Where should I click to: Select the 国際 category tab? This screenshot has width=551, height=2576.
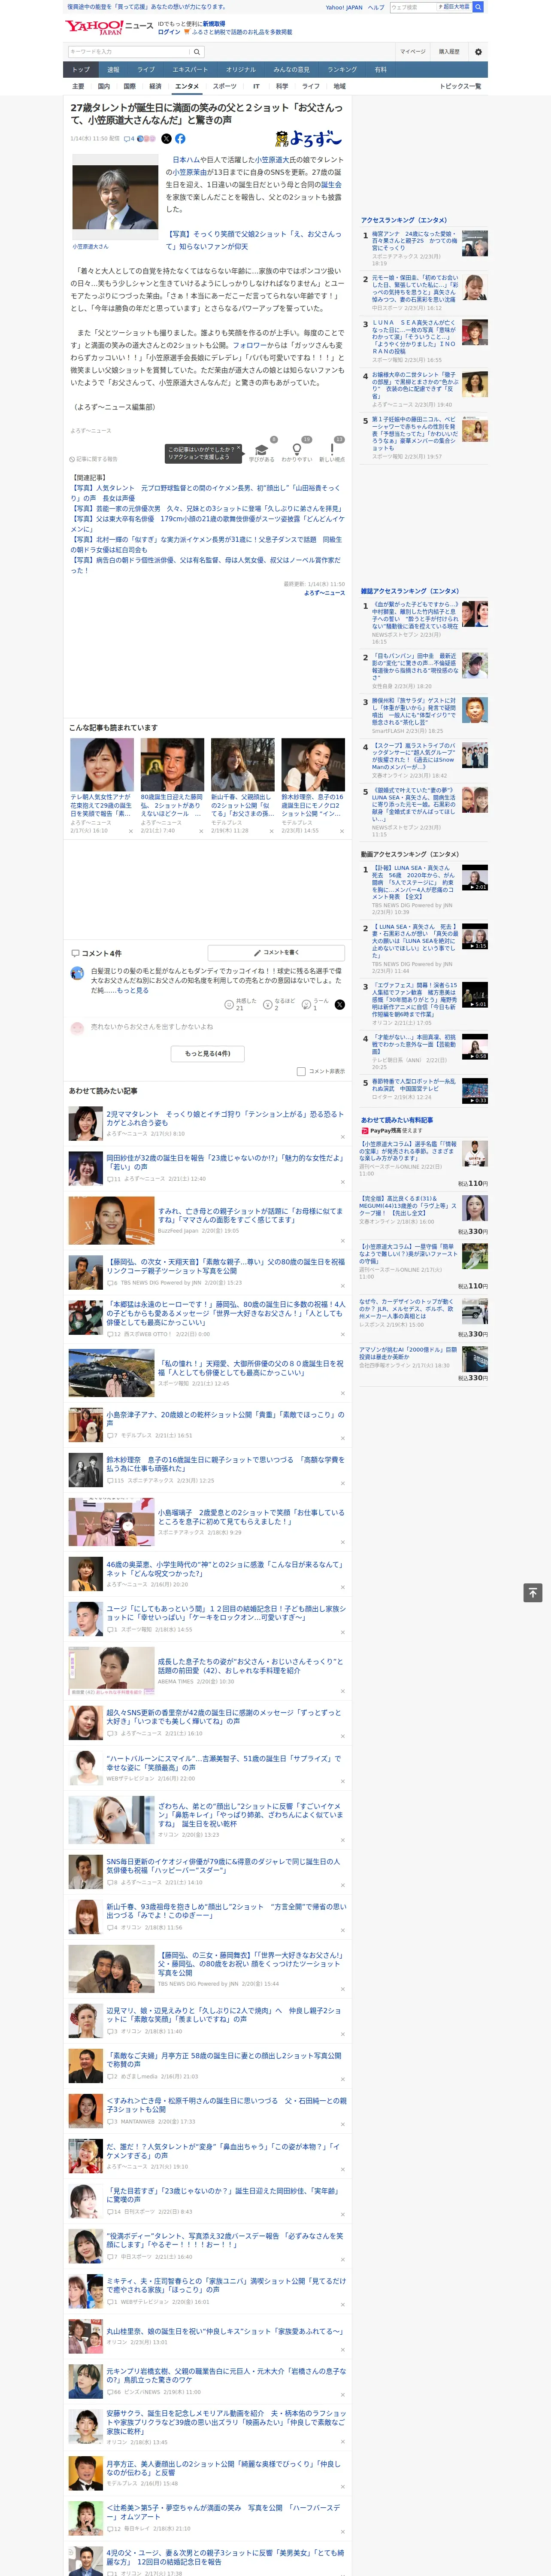coord(130,86)
